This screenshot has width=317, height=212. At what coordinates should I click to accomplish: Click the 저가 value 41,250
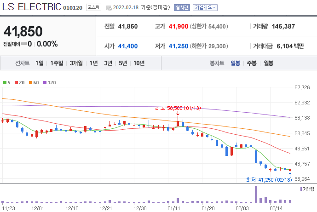tap(179, 46)
